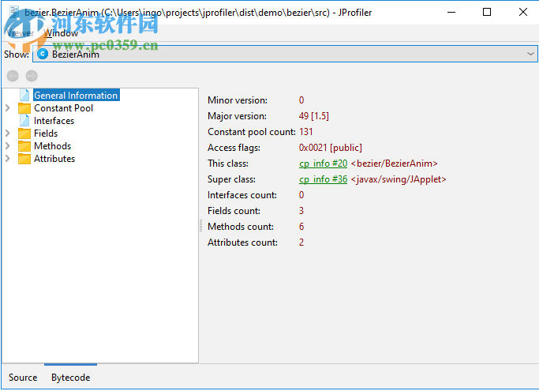Select General Information tree item

point(76,96)
